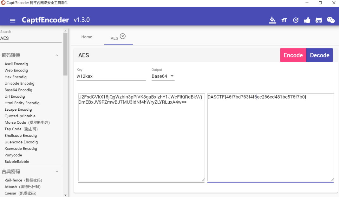Click the decoded DASCTF output text area
The image size is (339, 197).
pyautogui.click(x=271, y=137)
